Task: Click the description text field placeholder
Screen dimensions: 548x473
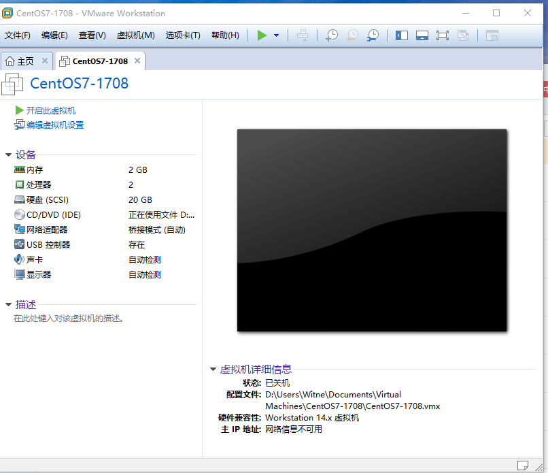Action: [69, 319]
